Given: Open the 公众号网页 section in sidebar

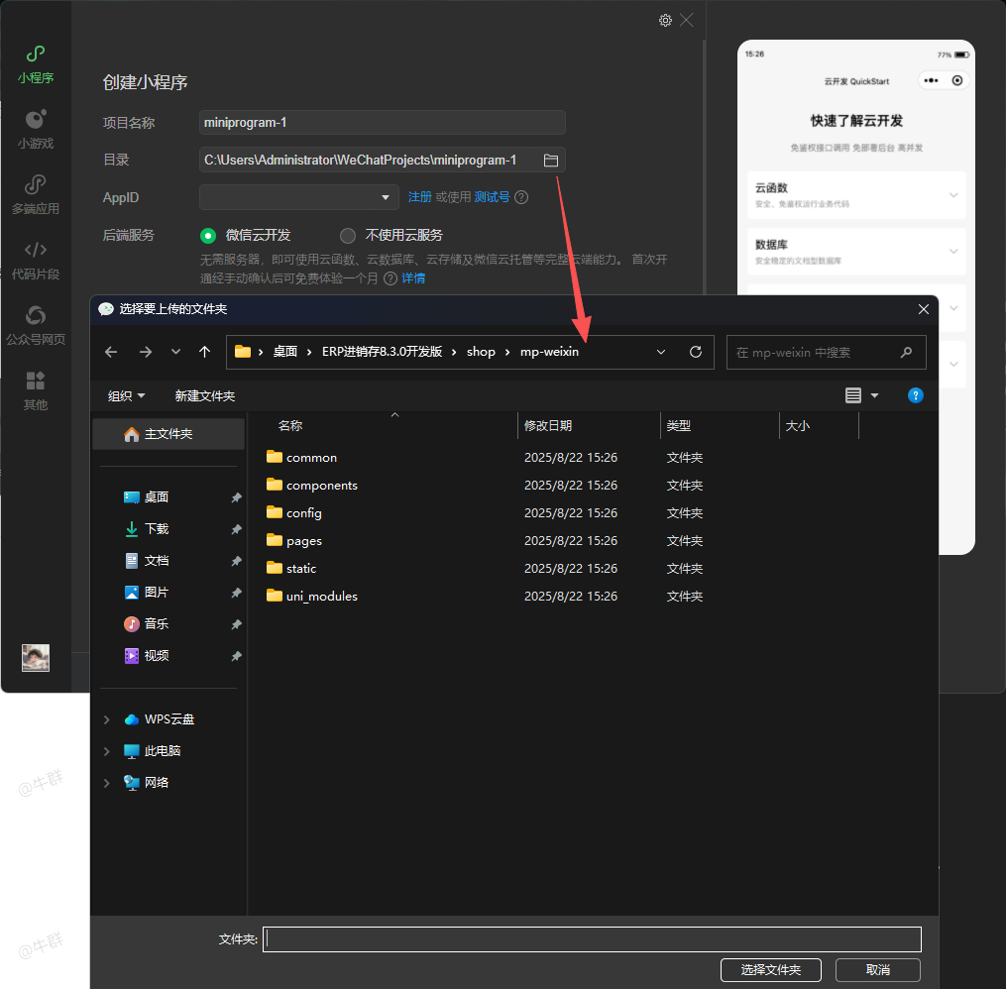Looking at the screenshot, I should click(36, 326).
